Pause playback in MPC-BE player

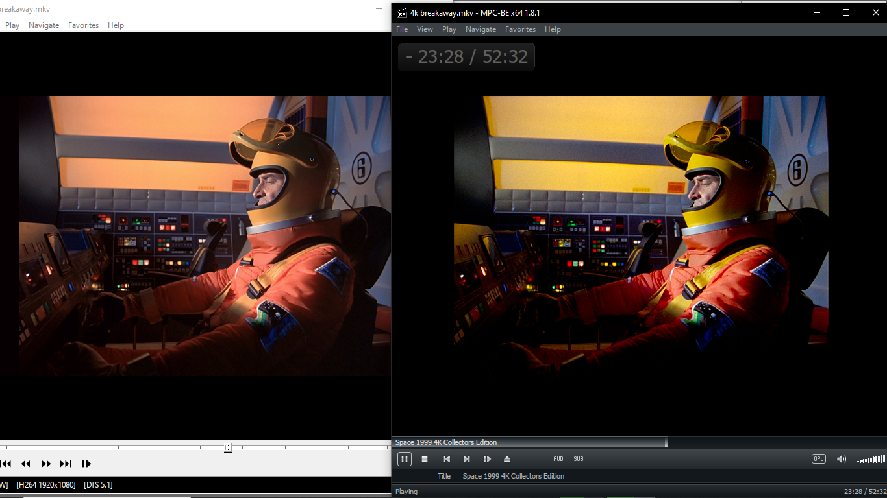coord(404,459)
